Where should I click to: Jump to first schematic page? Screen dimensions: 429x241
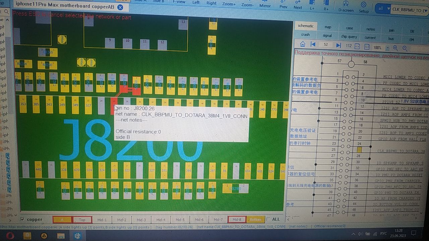tap(313, 45)
